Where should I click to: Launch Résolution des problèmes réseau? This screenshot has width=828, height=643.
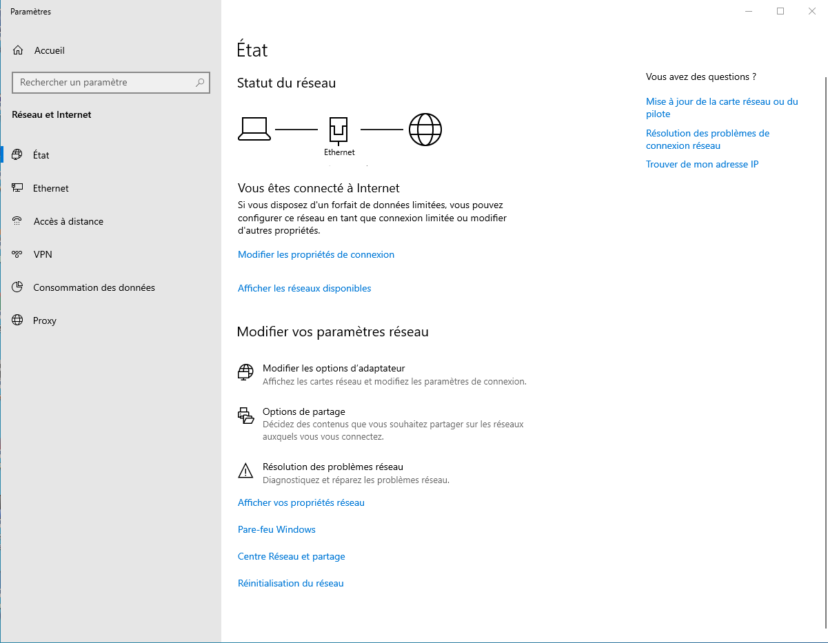pos(343,473)
